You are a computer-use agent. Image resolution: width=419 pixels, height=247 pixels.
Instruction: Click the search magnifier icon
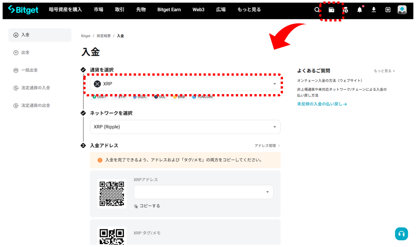coord(317,10)
